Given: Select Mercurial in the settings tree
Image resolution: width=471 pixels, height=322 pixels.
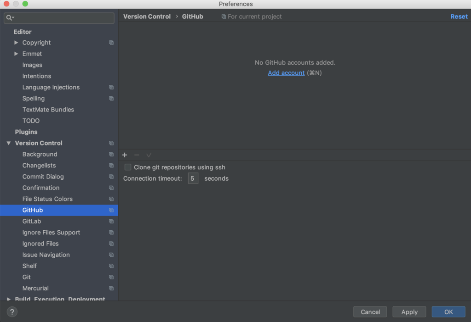Looking at the screenshot, I should click(x=35, y=289).
